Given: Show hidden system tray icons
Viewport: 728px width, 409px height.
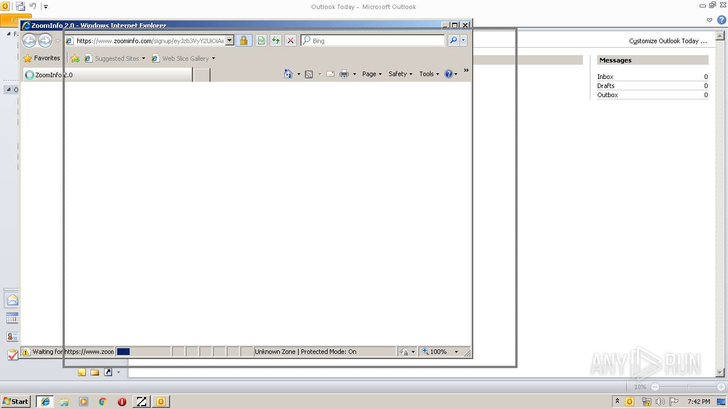Looking at the screenshot, I should click(x=617, y=401).
